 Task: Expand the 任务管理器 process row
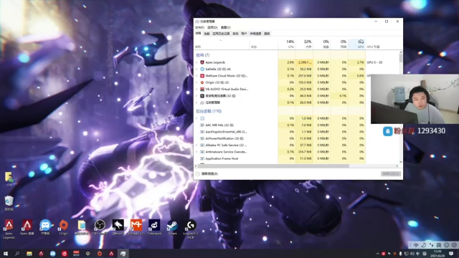click(197, 102)
